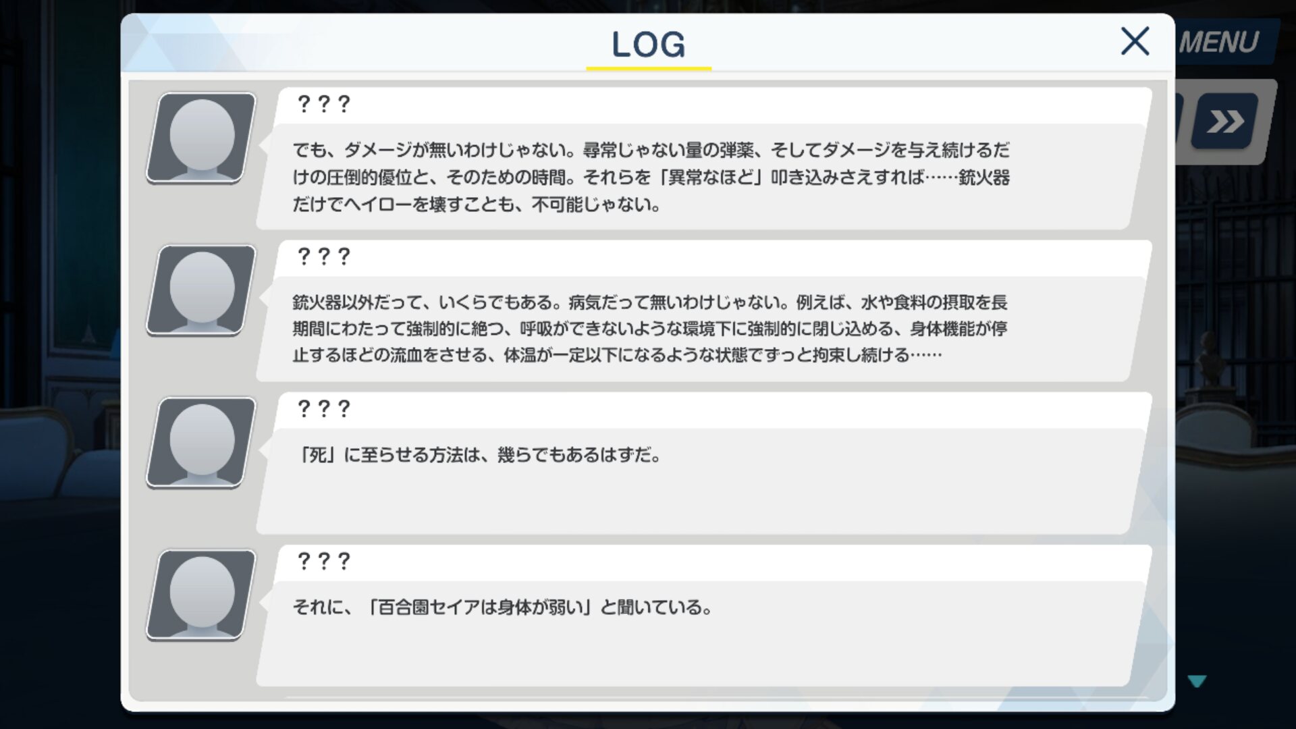Tap the fast-forward skip arrows icon
Viewport: 1296px width, 729px height.
1225,122
